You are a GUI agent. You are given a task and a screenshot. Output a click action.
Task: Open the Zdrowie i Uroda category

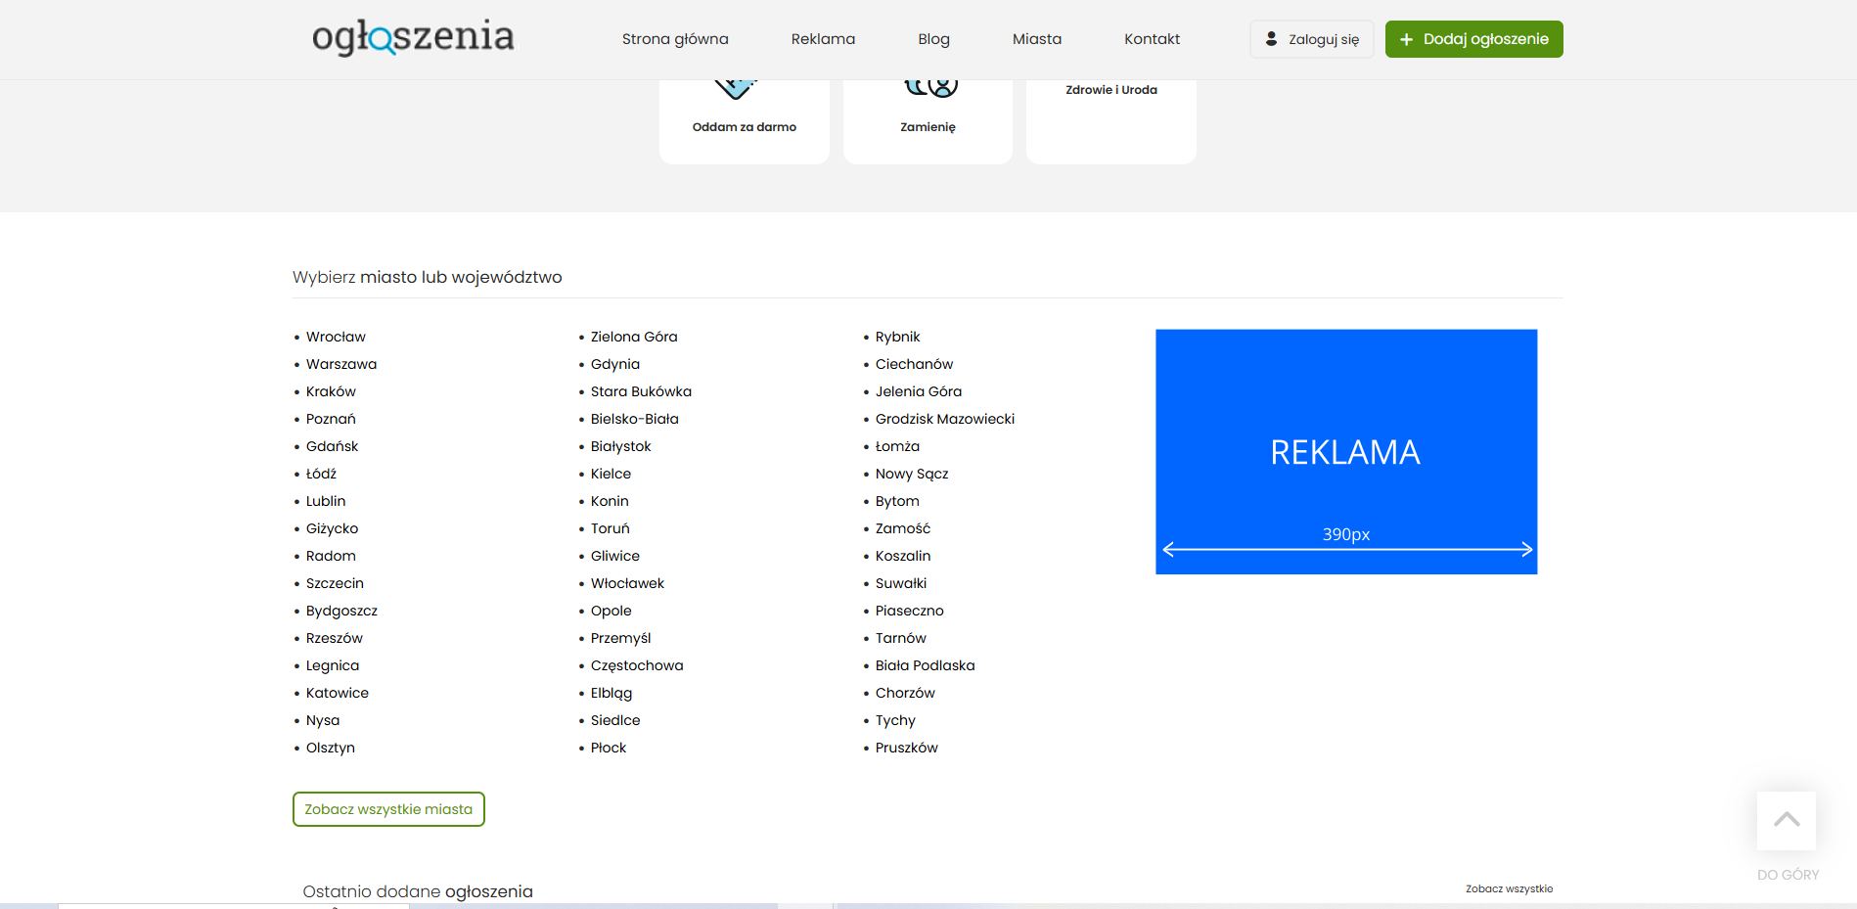(x=1110, y=90)
